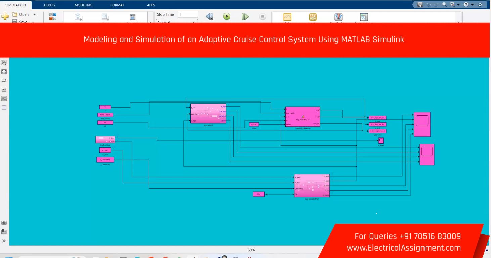
Task: Select the yaw_ref To Workspace block
Action: [x=377, y=131]
